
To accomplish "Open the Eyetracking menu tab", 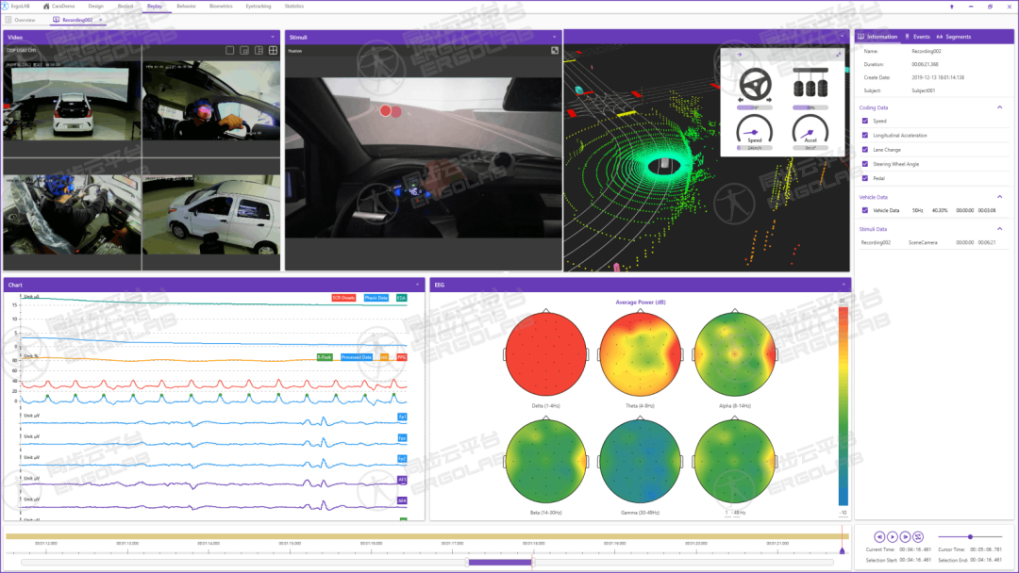I will pyautogui.click(x=258, y=6).
